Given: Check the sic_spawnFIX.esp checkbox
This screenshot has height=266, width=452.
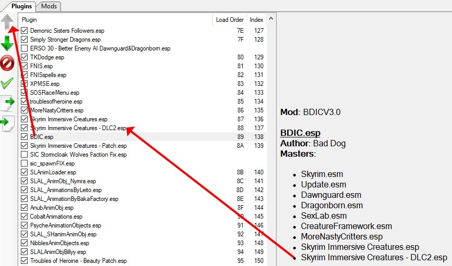Looking at the screenshot, I should click(24, 163).
